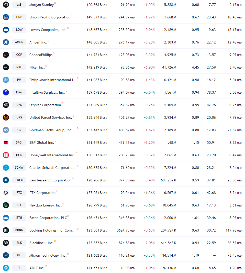245x273 pixels.
Task: Open the Charles Schwab Corporation link
Action: click(x=52, y=168)
